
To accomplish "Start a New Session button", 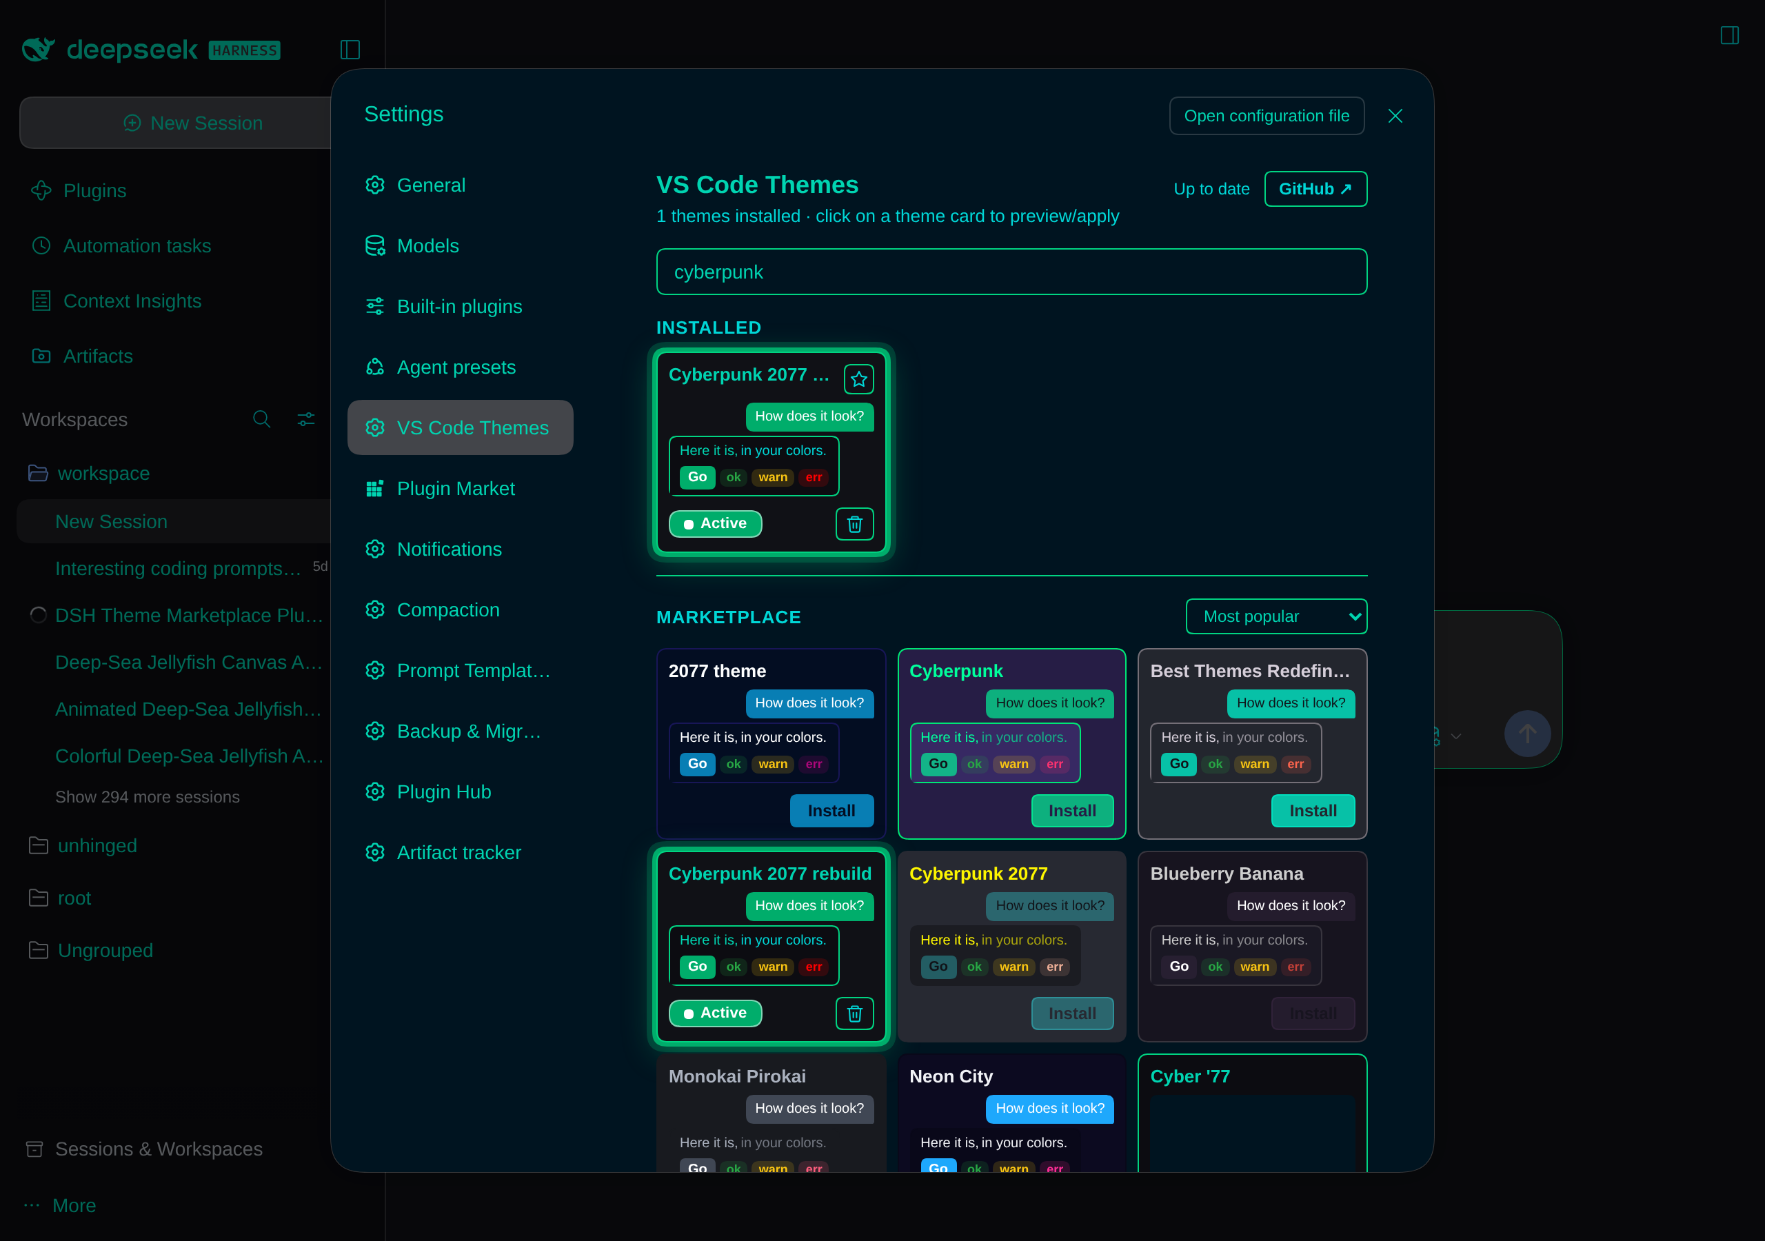I will tap(175, 123).
